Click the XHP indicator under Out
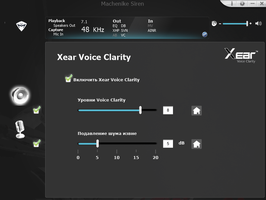 pyautogui.click(x=116, y=30)
